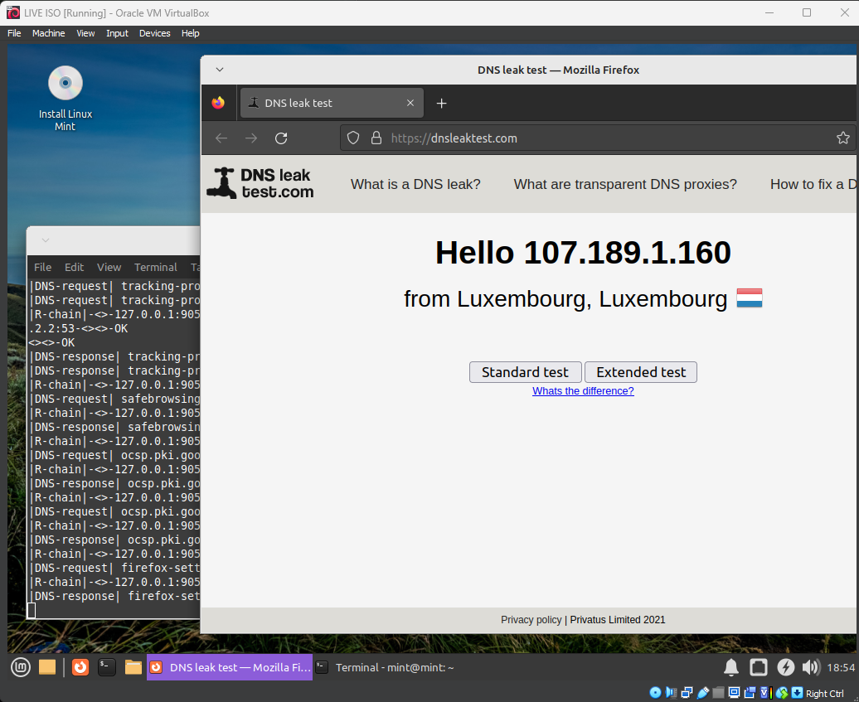The height and width of the screenshot is (702, 859).
Task: Open Whats the difference? link
Action: click(583, 391)
